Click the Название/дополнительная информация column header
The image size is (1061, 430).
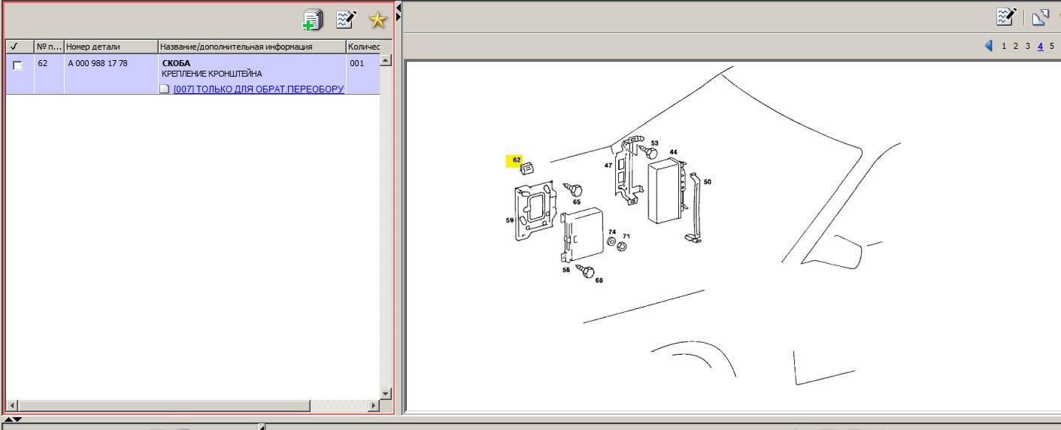(x=252, y=47)
